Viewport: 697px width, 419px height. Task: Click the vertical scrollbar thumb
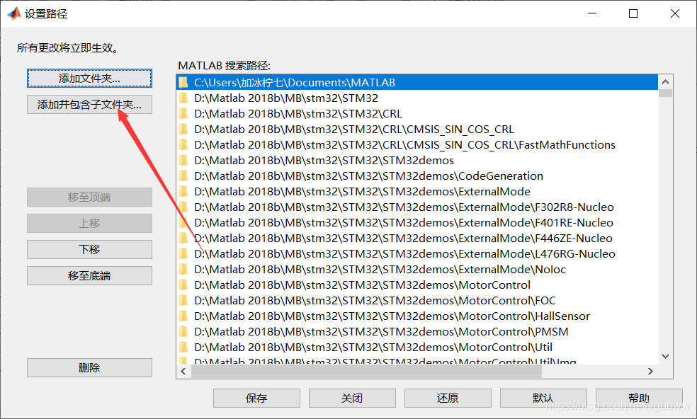[665, 93]
